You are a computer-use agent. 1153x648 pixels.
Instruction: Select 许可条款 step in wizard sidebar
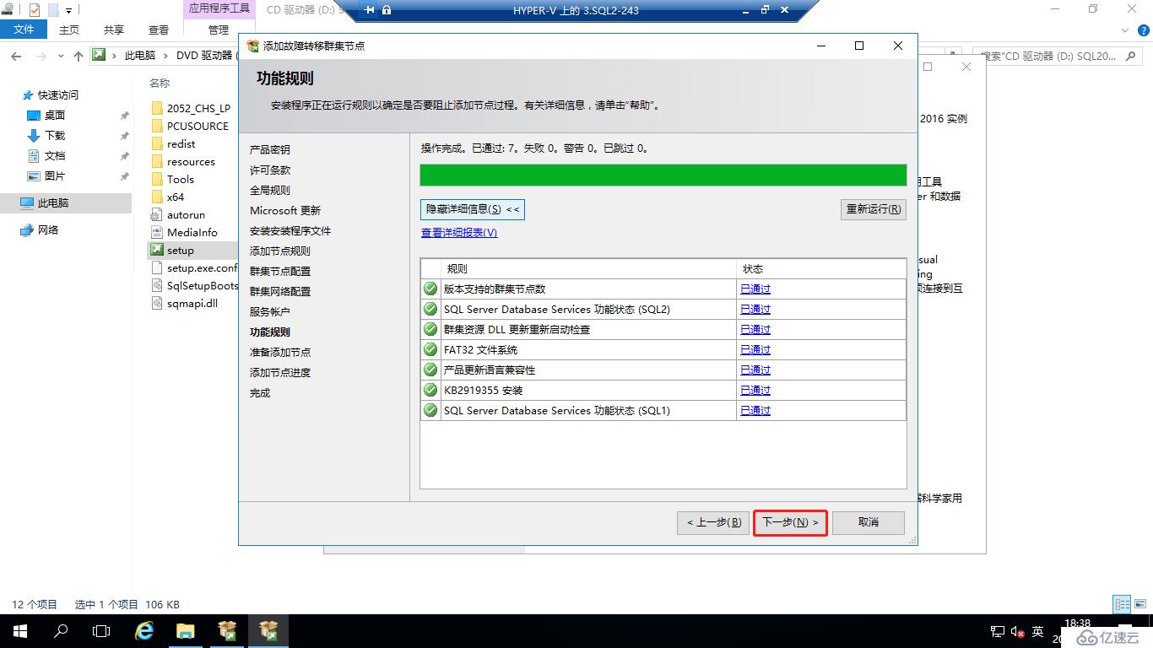[x=270, y=170]
